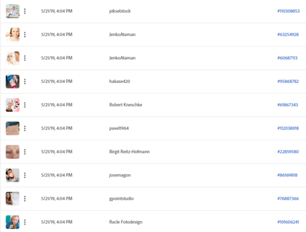
Task: Open the more options menu for gpointstudio row
Action: [x=25, y=198]
